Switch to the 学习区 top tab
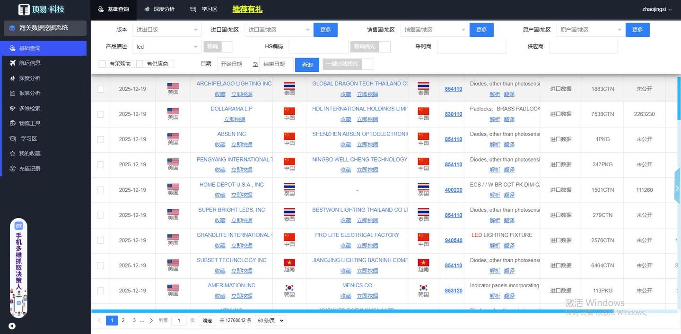This screenshot has width=681, height=334. point(203,9)
